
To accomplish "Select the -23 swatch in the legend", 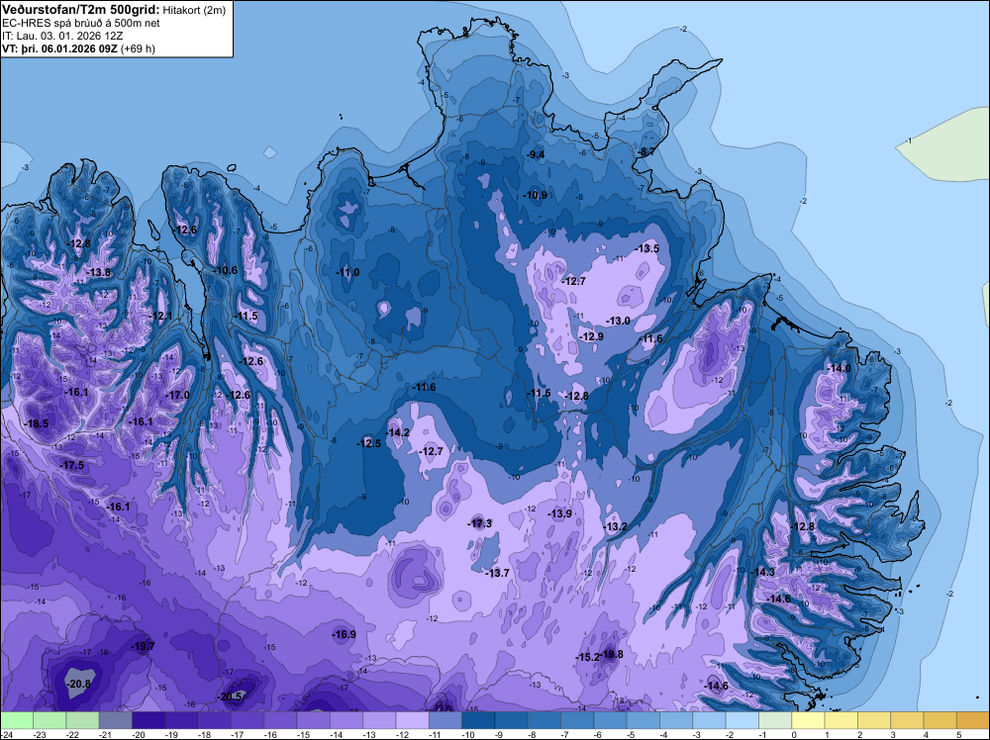I will click(49, 720).
